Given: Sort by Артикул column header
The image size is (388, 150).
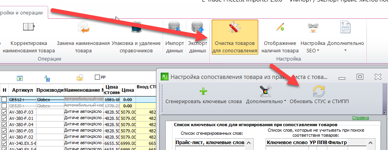Looking at the screenshot, I should coord(22,90).
